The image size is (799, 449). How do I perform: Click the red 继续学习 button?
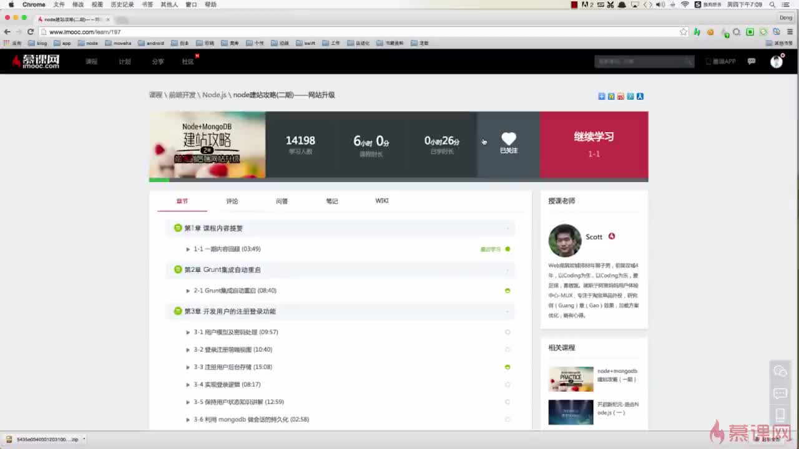click(x=594, y=145)
